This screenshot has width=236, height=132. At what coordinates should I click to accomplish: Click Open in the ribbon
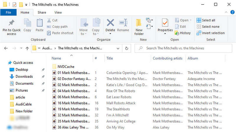click(x=183, y=20)
